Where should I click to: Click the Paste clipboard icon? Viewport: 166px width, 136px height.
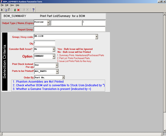[x=9, y=10]
